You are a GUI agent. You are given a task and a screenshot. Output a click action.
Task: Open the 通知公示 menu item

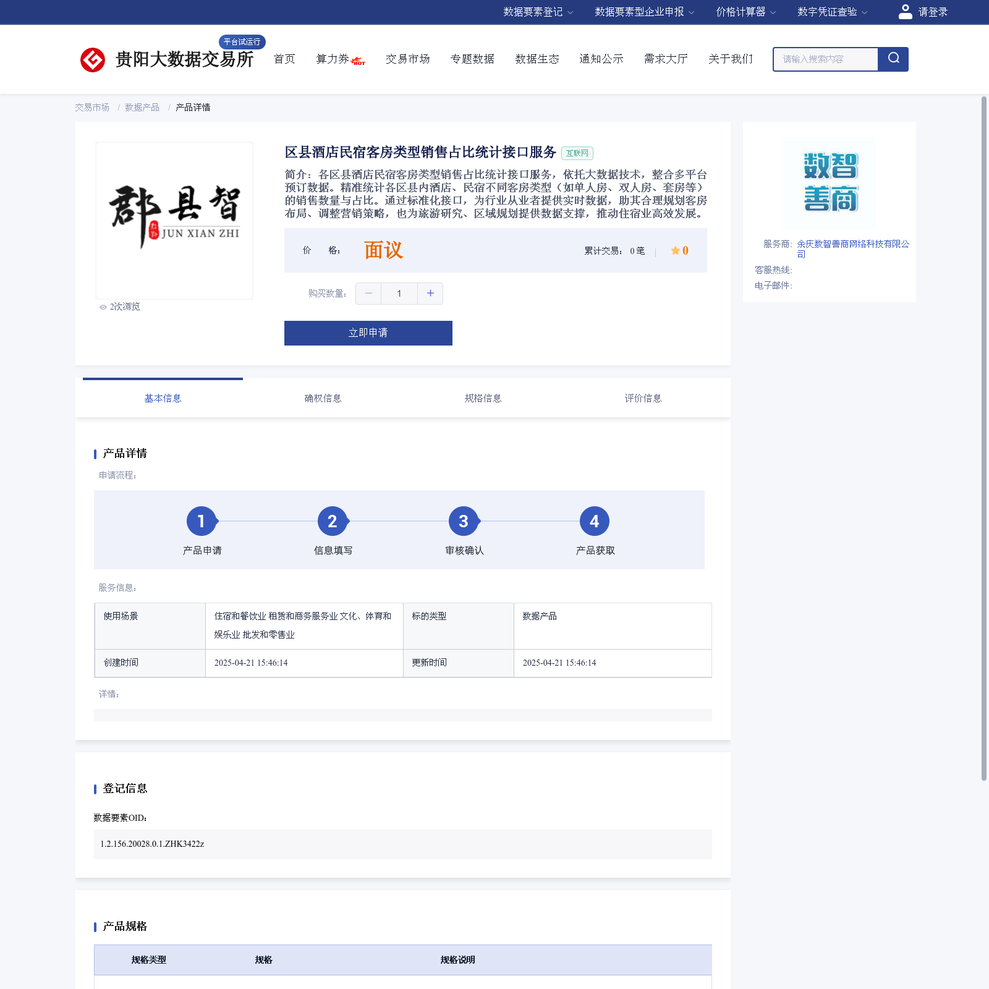pos(601,59)
